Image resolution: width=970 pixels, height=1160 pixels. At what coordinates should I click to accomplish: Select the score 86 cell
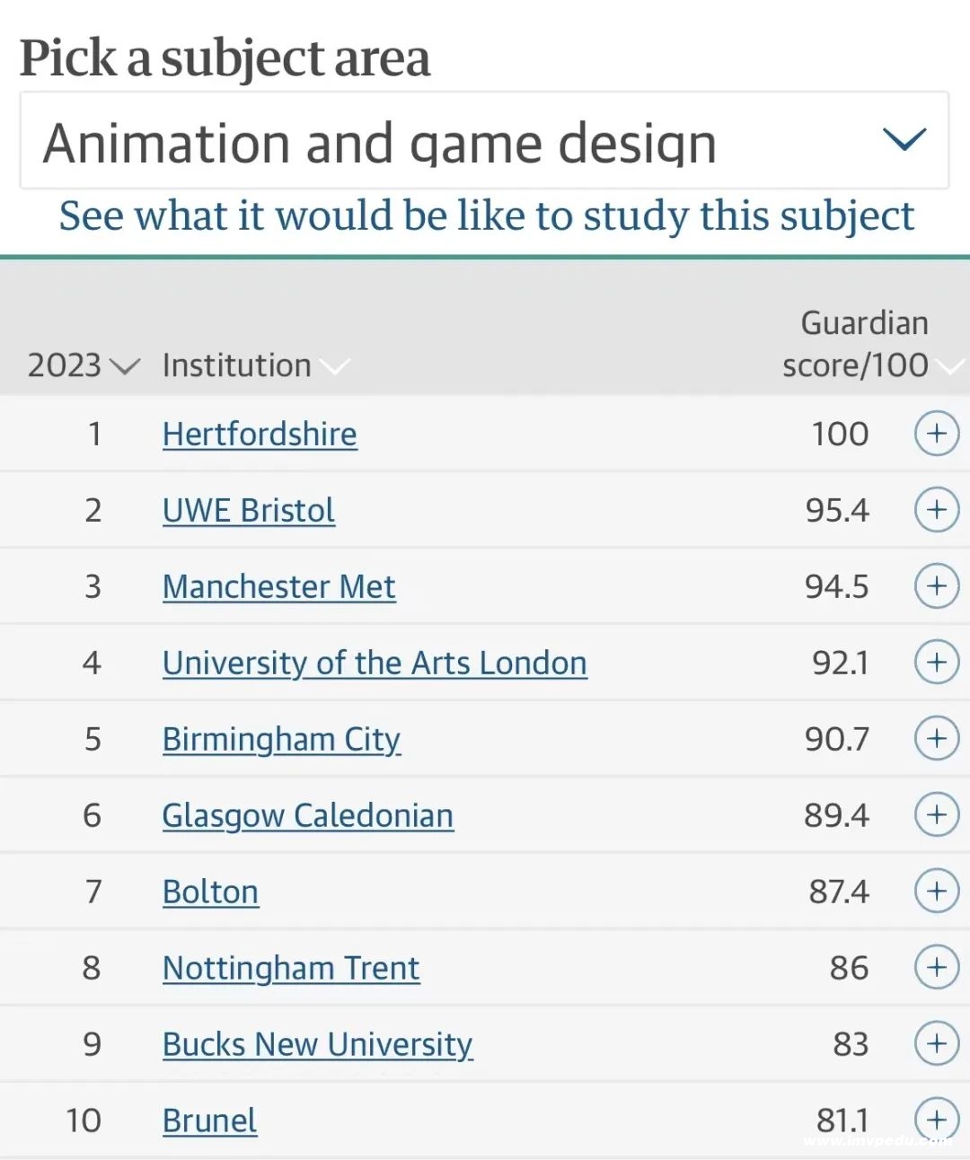850,969
